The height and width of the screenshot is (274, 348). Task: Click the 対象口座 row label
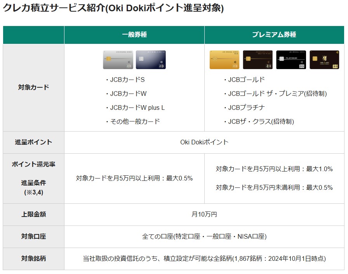pyautogui.click(x=33, y=236)
